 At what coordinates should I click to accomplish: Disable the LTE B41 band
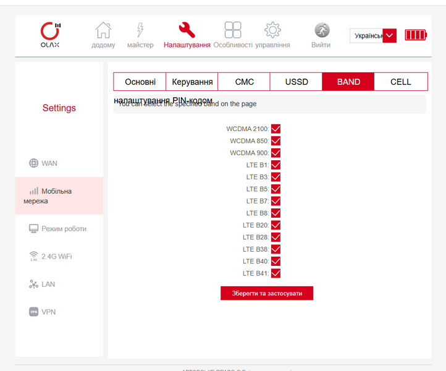tap(276, 273)
